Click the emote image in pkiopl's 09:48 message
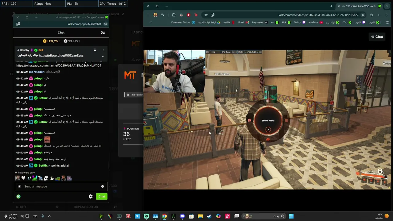393x221 pixels. (47, 139)
